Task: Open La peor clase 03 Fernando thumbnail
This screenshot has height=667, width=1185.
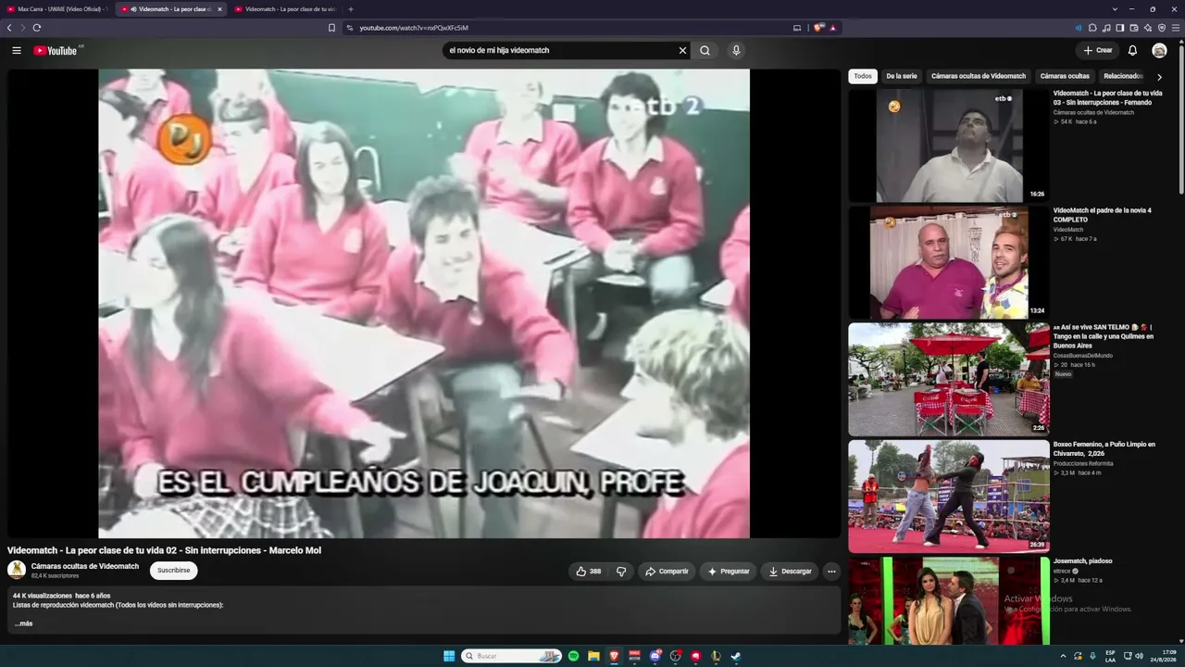Action: [x=949, y=145]
